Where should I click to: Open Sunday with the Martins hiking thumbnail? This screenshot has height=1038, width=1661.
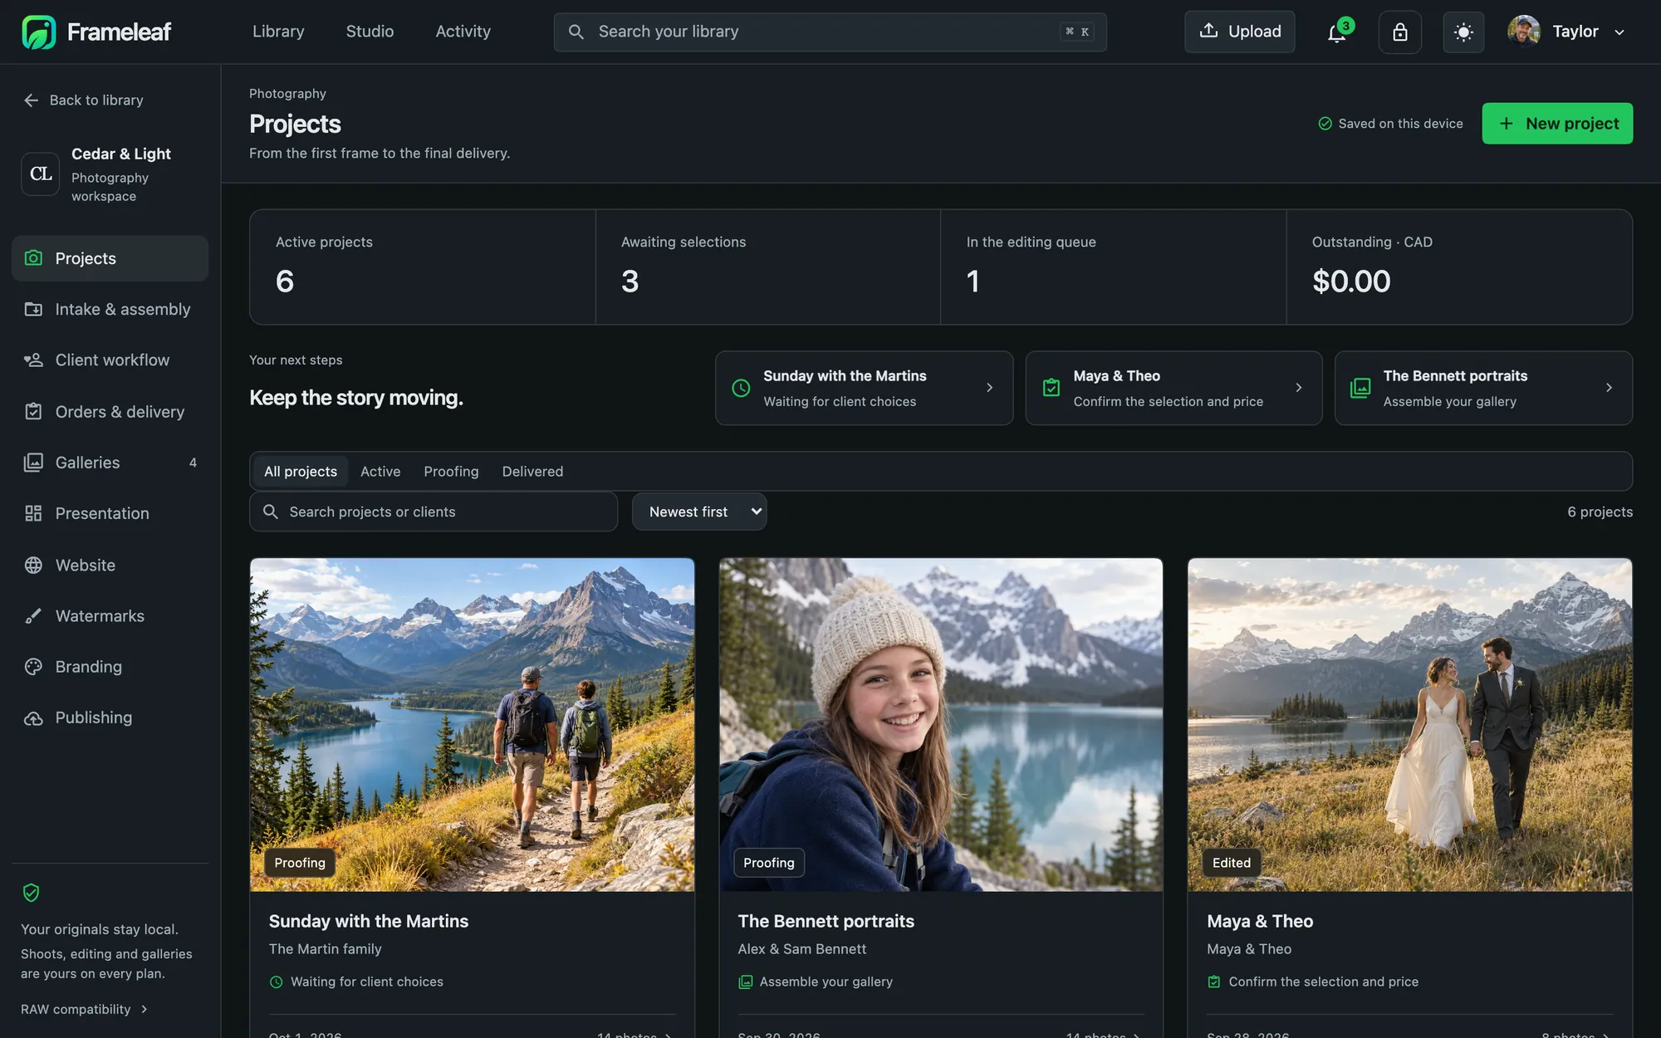click(x=472, y=724)
